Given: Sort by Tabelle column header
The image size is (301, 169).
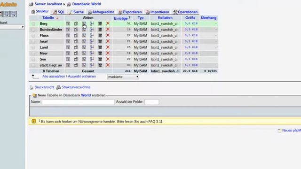Looking at the screenshot, I should [x=48, y=18].
